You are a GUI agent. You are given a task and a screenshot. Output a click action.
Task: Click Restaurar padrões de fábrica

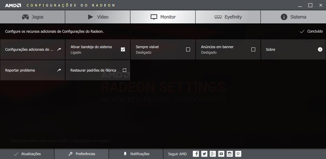[98, 70]
